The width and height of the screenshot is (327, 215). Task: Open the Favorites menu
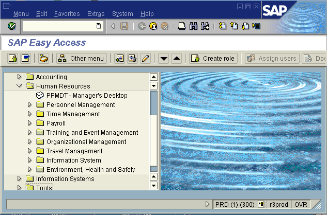tap(67, 14)
